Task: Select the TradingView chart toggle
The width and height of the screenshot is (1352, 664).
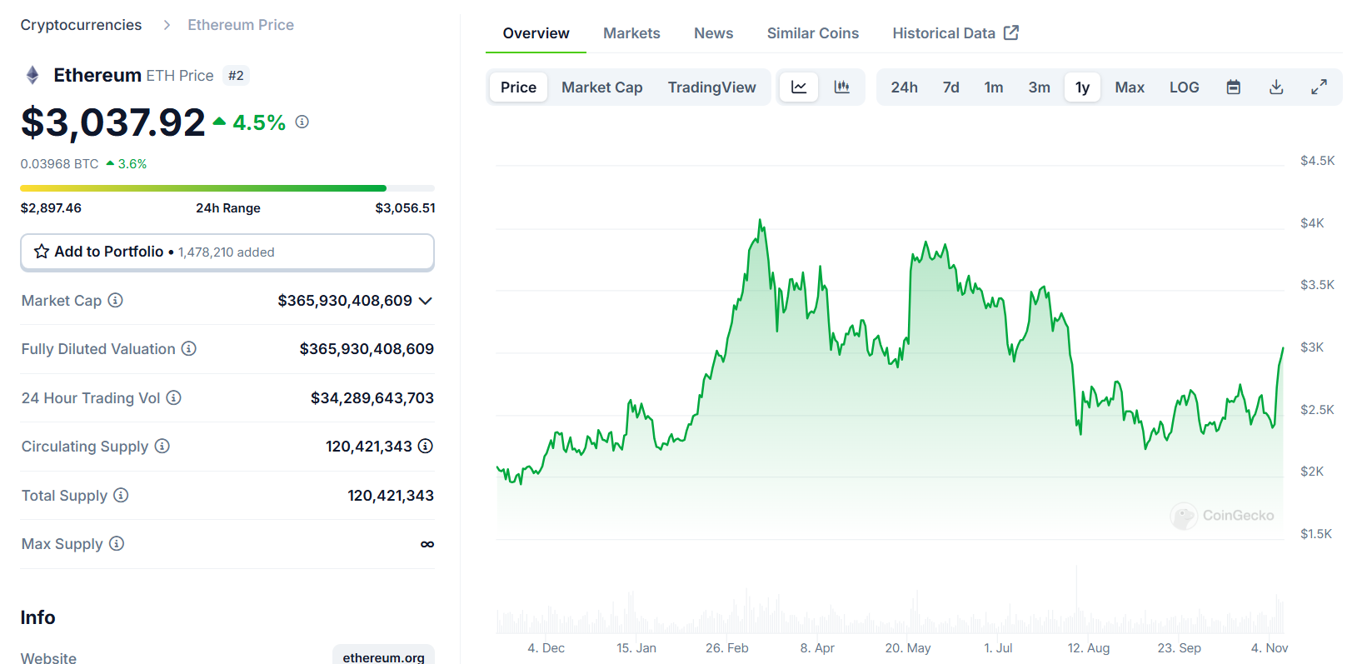Action: coord(712,87)
